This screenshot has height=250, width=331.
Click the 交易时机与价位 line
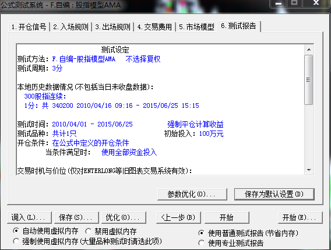[105, 171]
